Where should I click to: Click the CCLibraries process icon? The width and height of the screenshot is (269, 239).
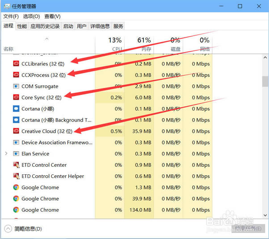pyautogui.click(x=16, y=63)
